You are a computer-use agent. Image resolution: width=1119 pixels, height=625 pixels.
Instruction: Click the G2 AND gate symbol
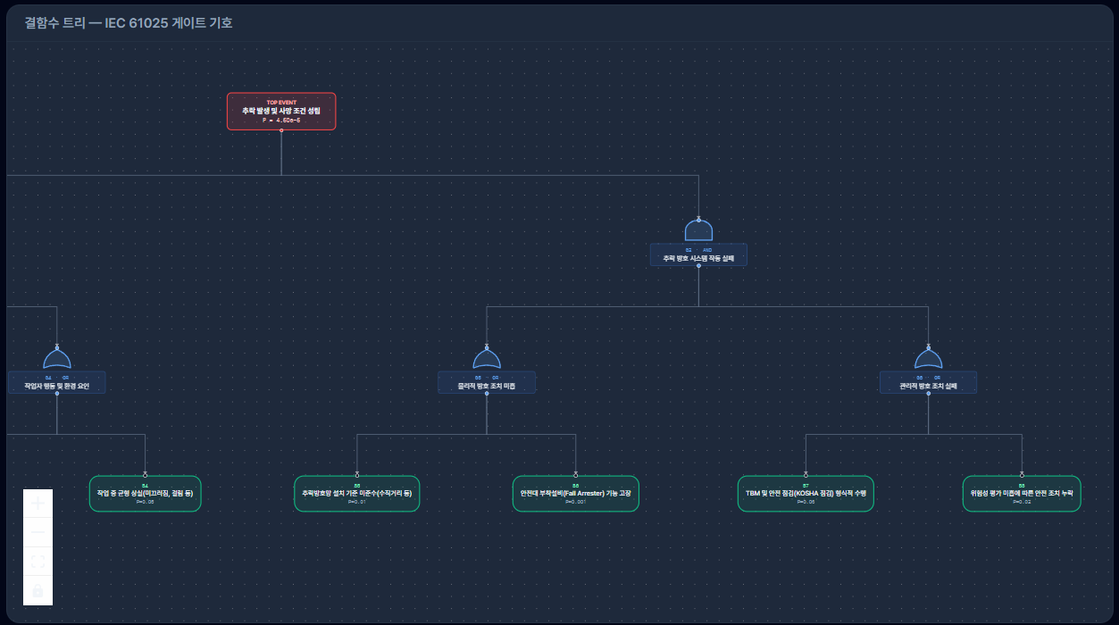(x=698, y=229)
